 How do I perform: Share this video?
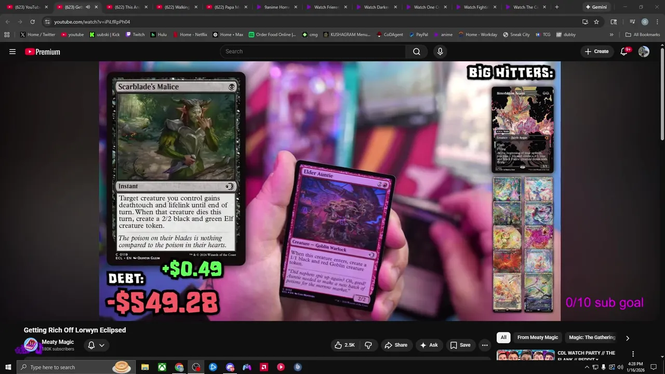(396, 345)
